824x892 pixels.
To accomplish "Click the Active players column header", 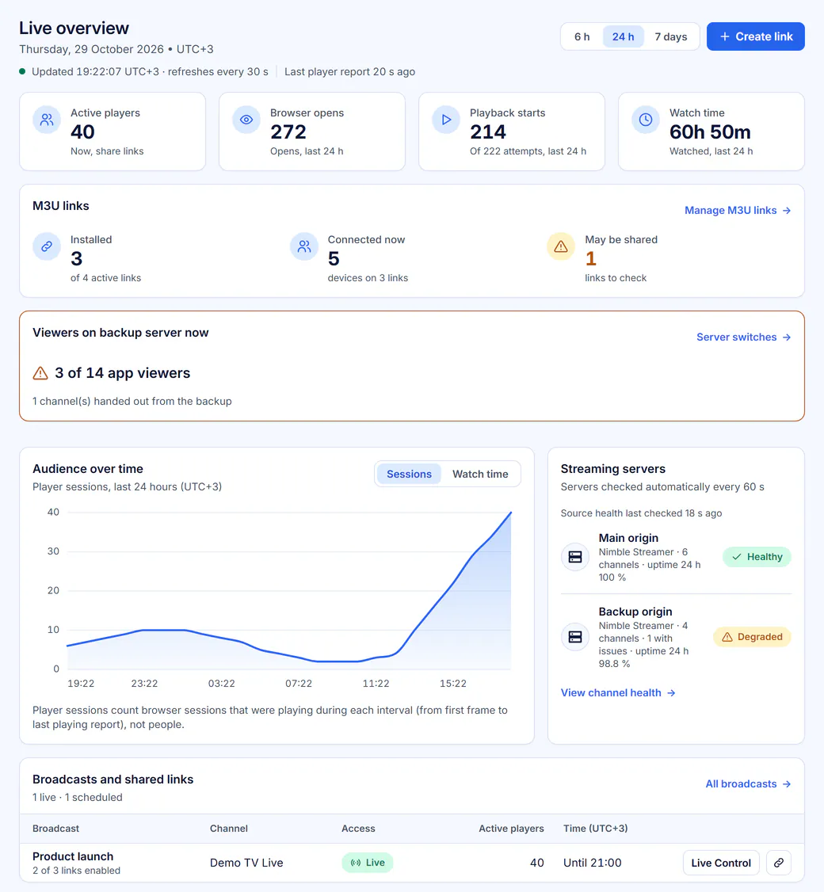I will (x=511, y=829).
